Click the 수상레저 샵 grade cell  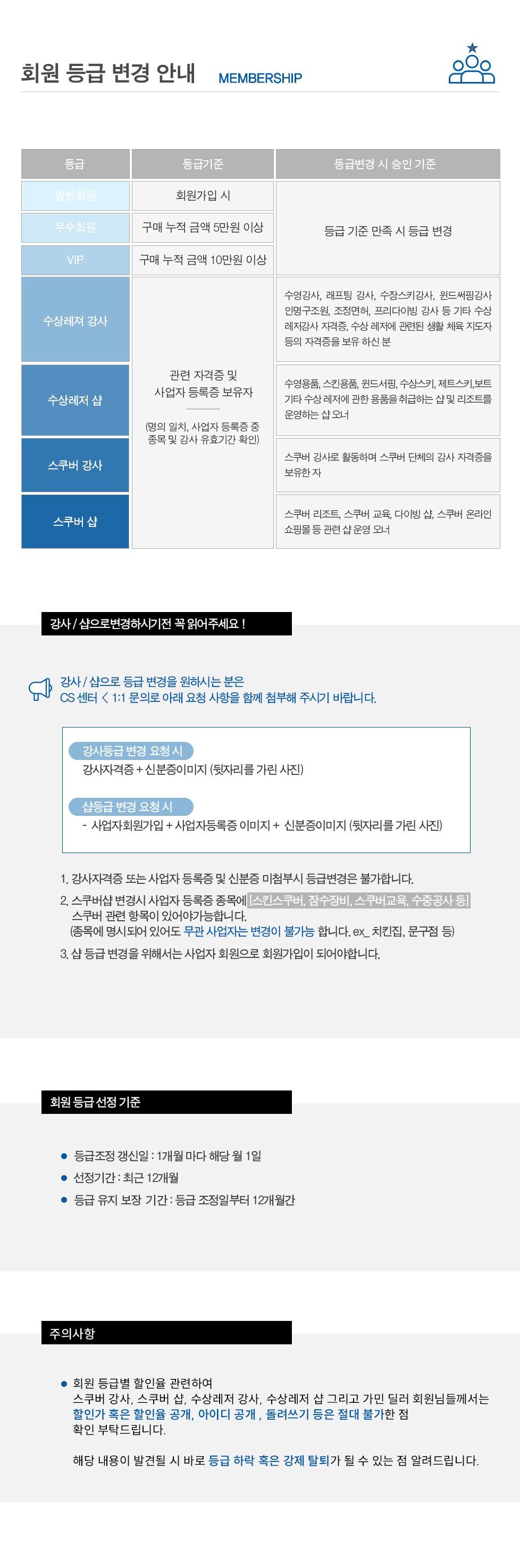click(x=75, y=400)
